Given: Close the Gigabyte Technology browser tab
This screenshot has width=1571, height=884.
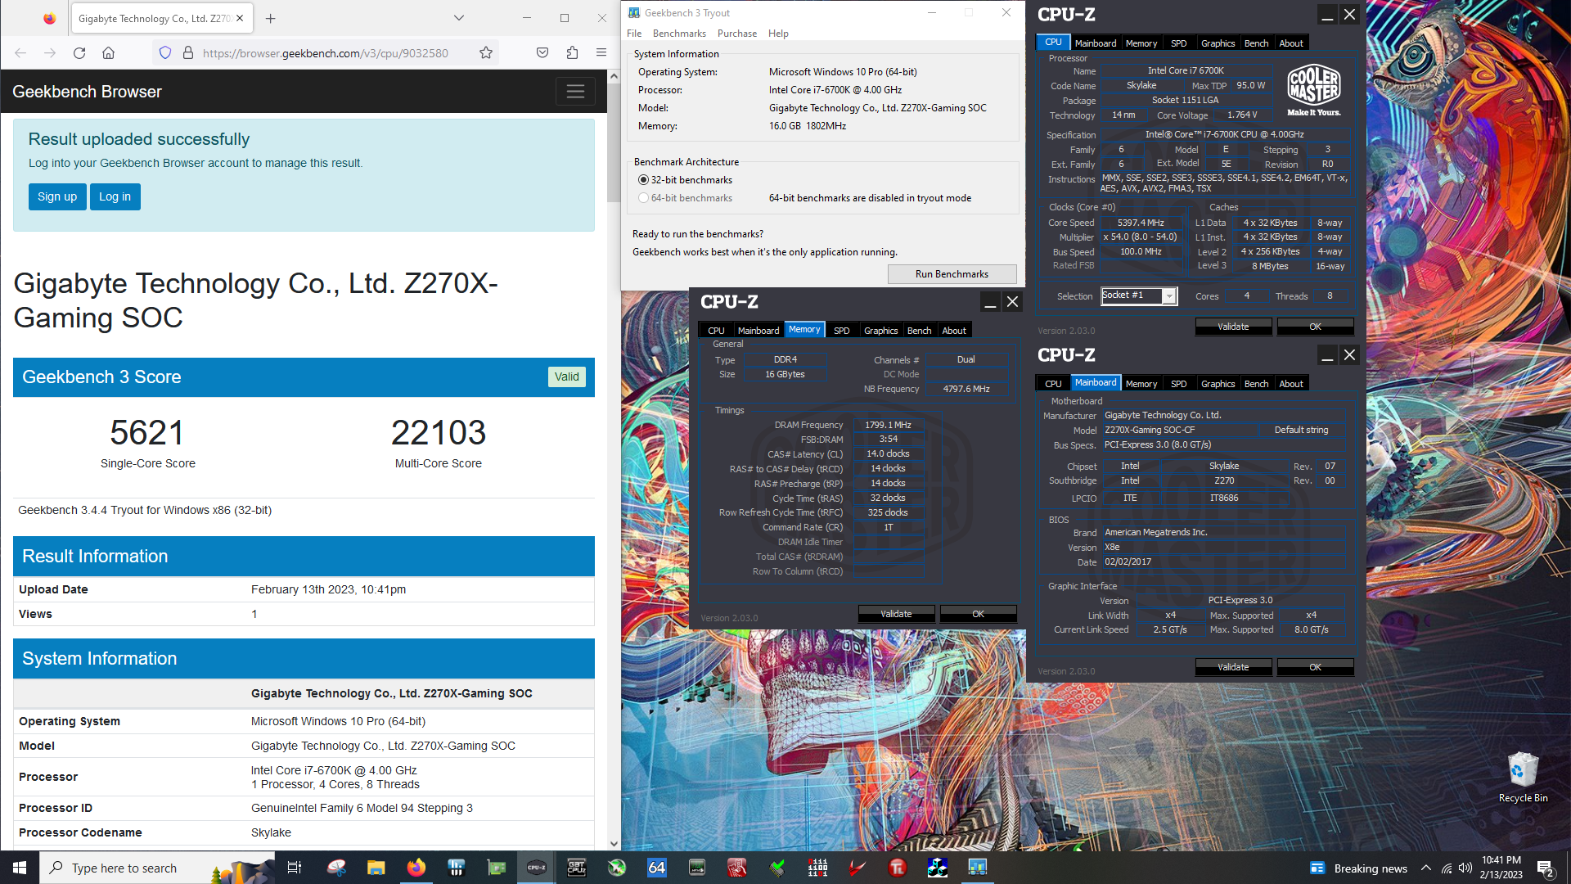Looking at the screenshot, I should [x=240, y=18].
